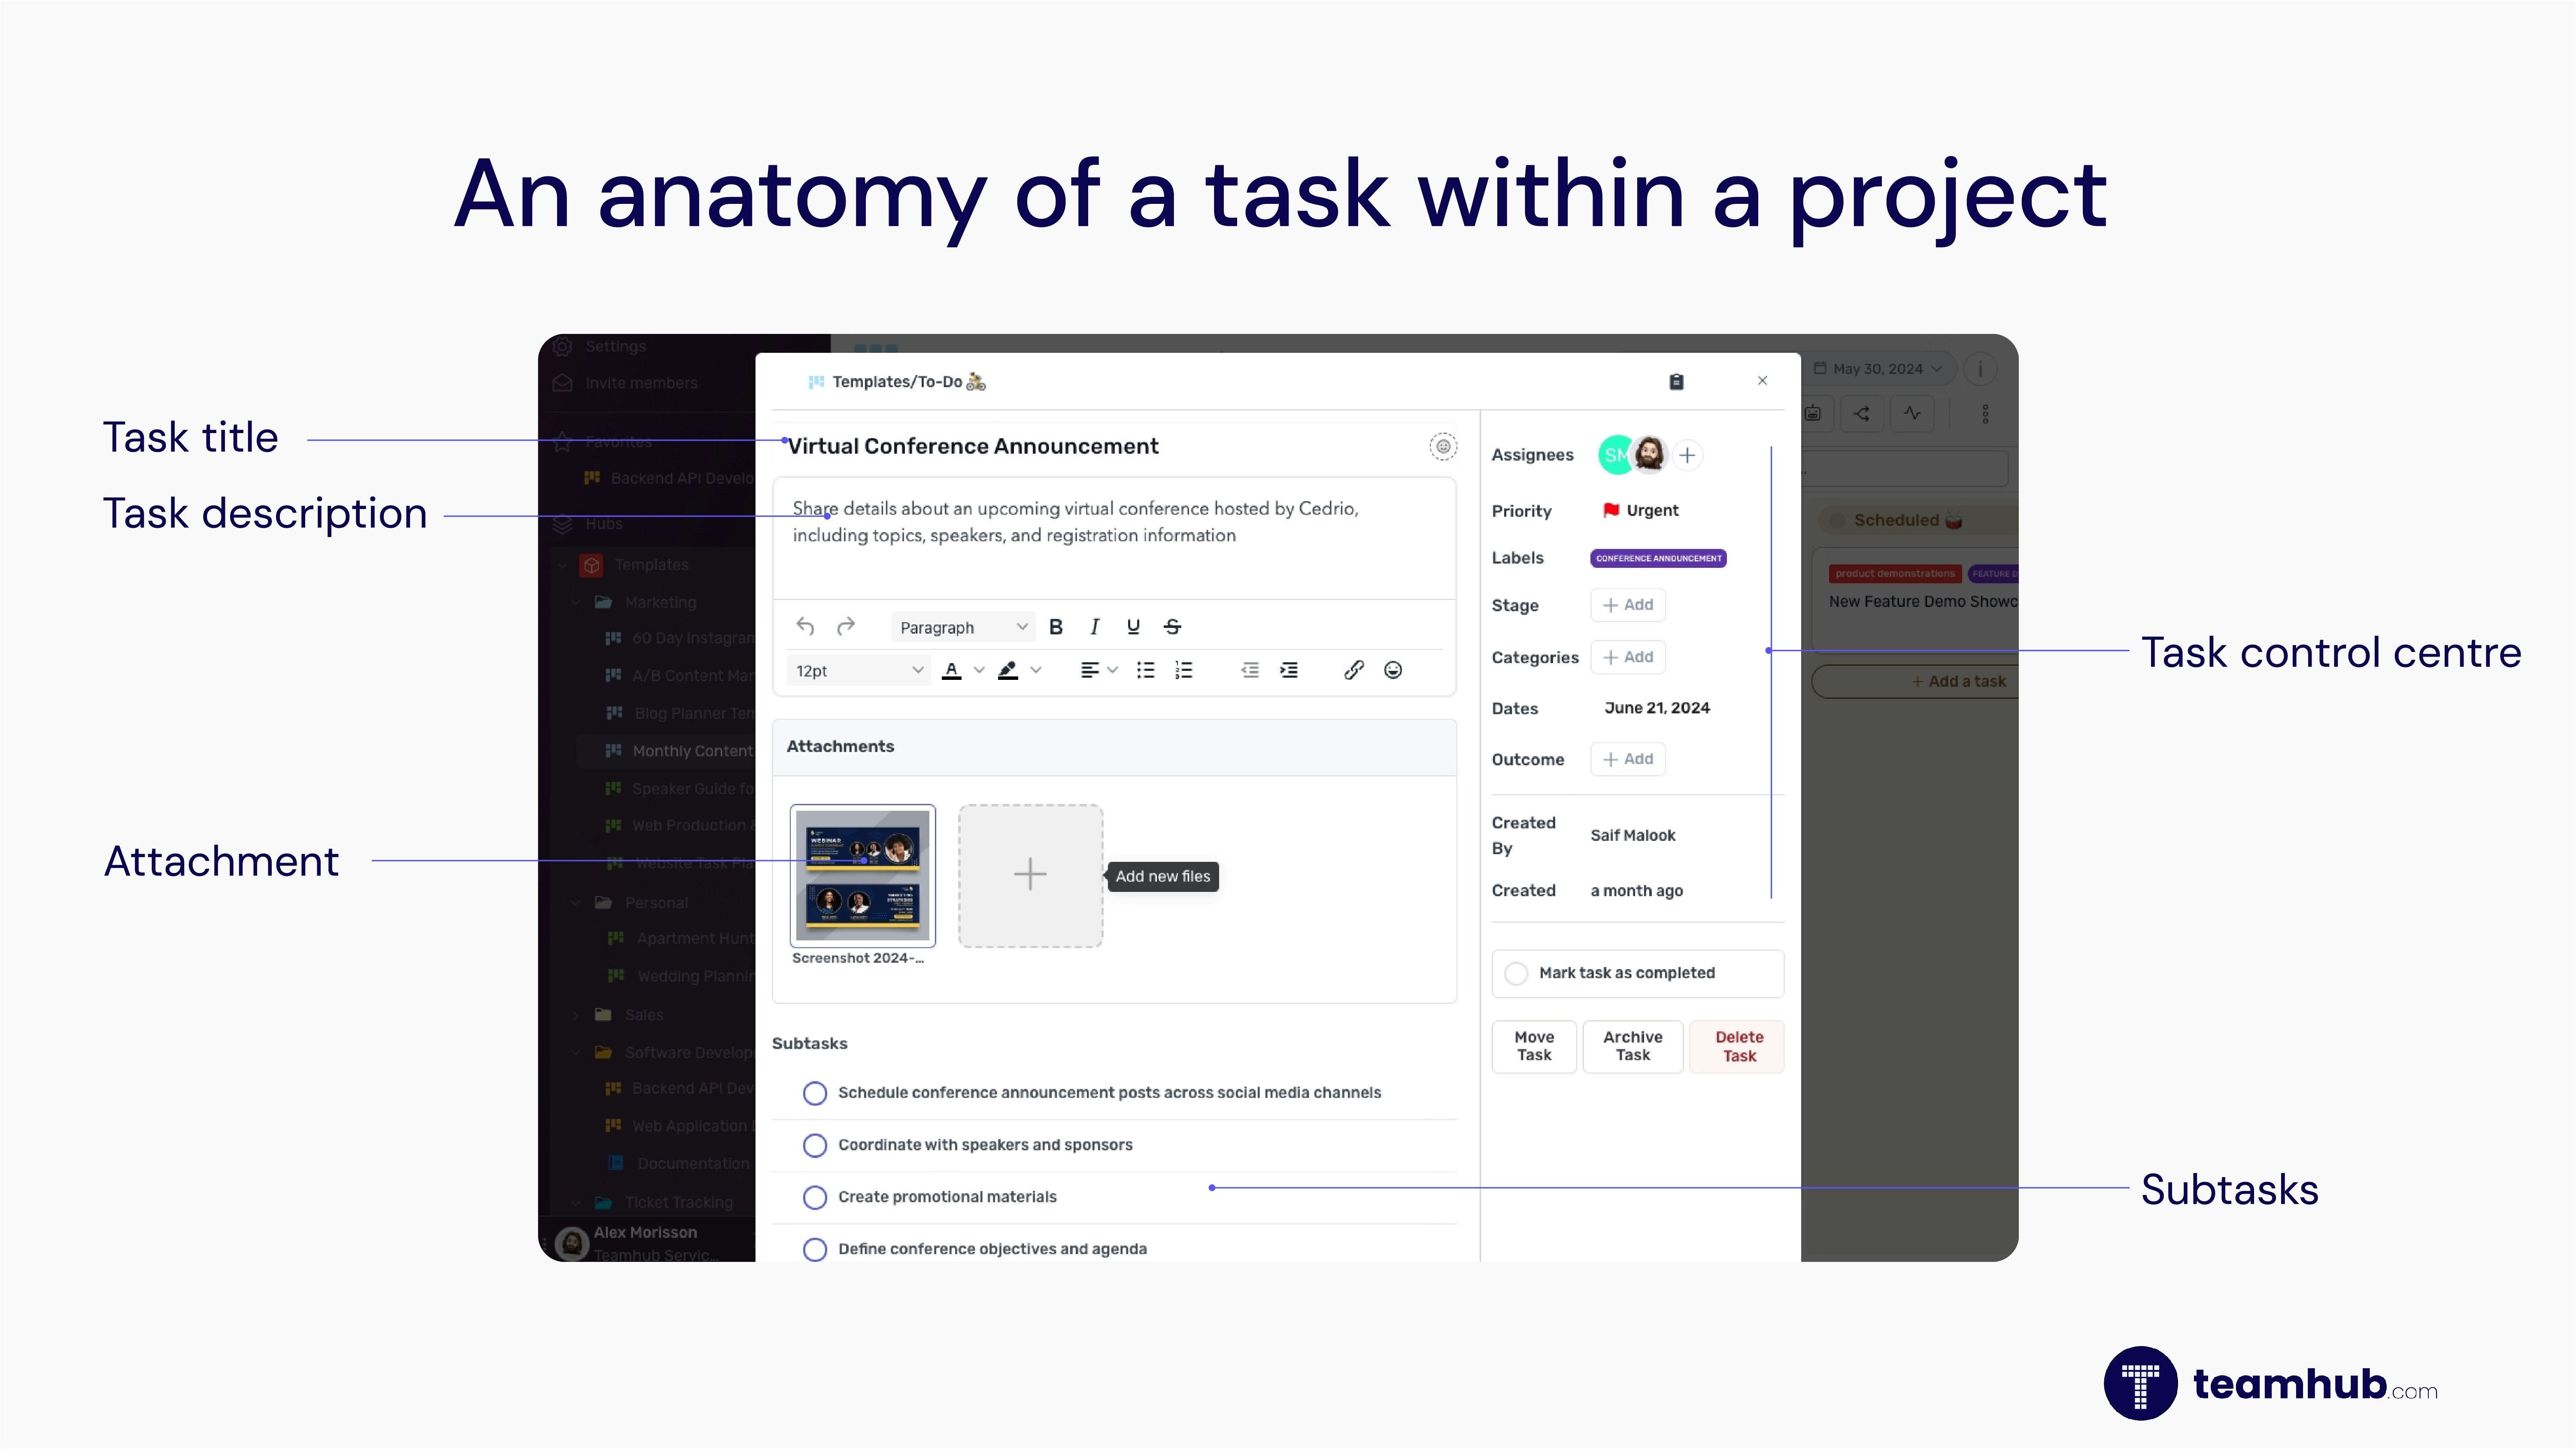Open the May 30, 2024 date dropdown
The width and height of the screenshot is (2576, 1449).
pyautogui.click(x=1878, y=369)
